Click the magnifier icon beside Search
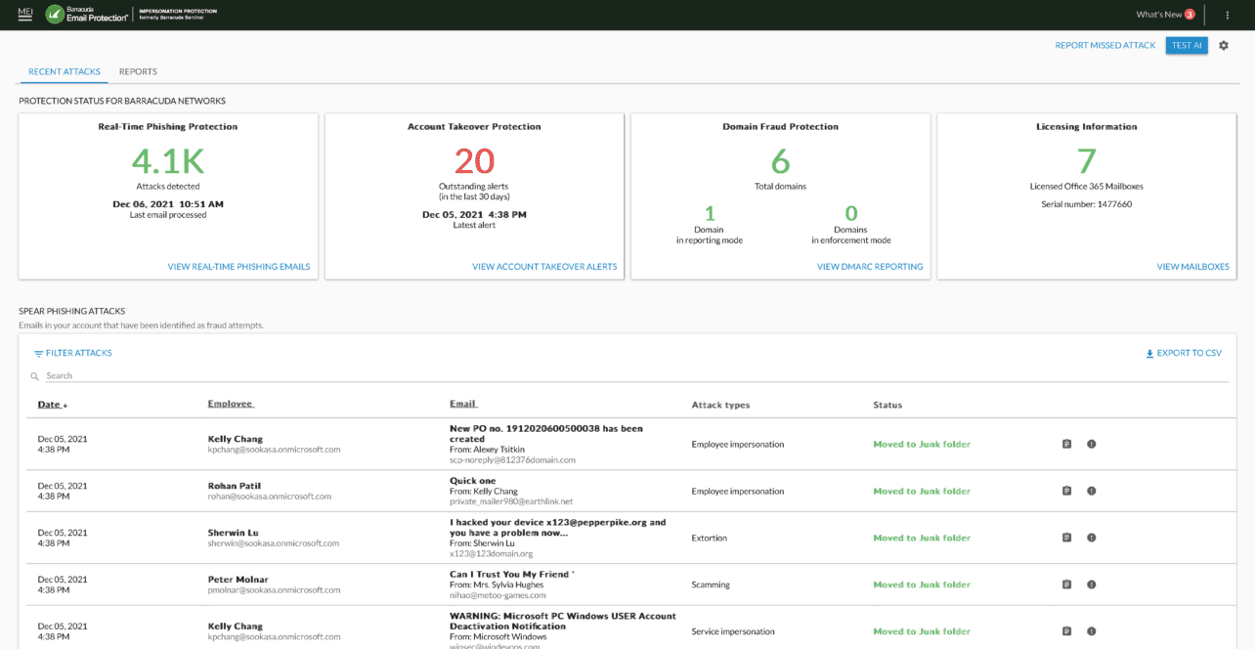The height and width of the screenshot is (649, 1255). coord(35,376)
